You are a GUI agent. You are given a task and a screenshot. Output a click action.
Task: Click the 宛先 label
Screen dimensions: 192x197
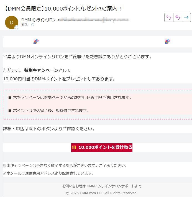pyautogui.click(x=25, y=25)
